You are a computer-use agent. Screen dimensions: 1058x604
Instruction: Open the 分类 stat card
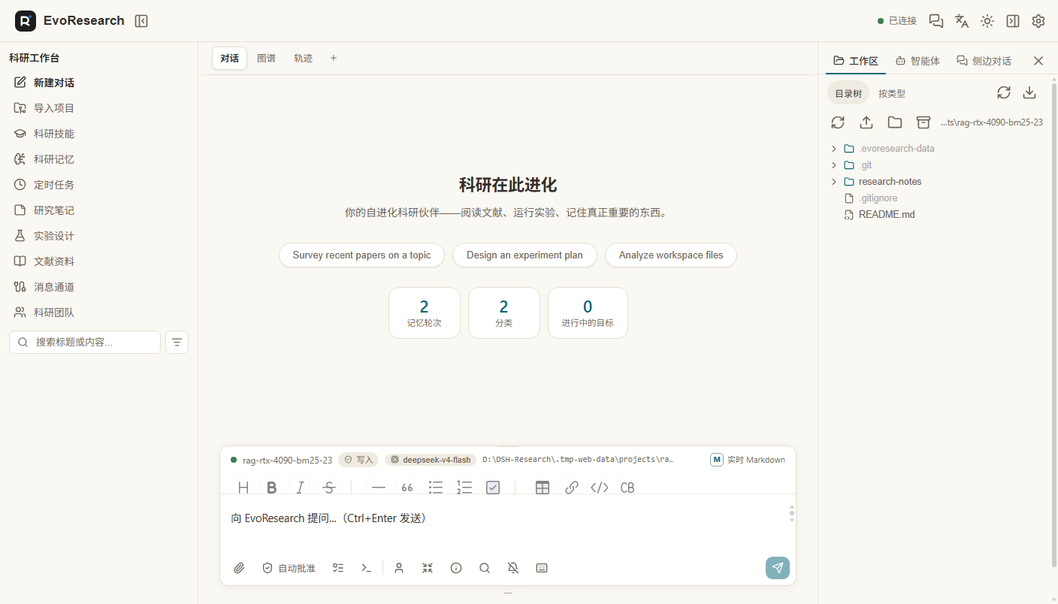point(503,313)
